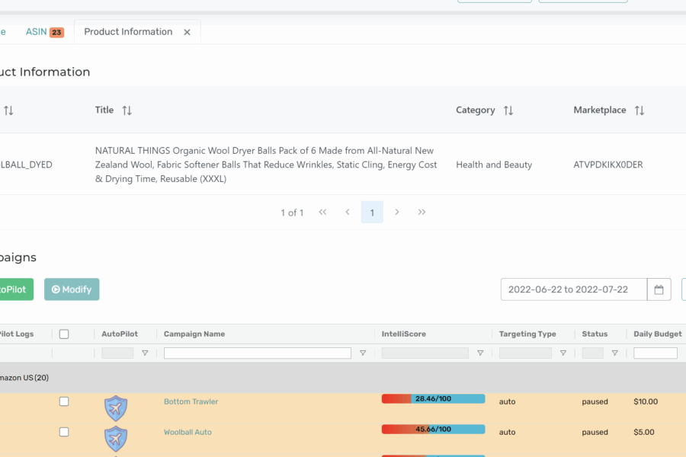Viewport: 686px width, 457px height.
Task: Go to next page of product table
Action: coord(397,212)
